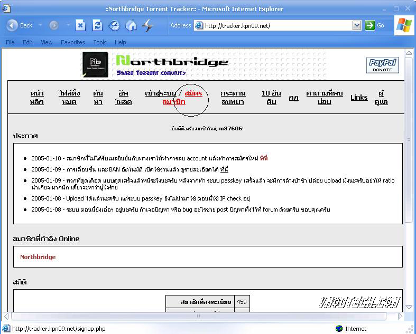This screenshot has width=416, height=334.
Task: Click the lightning bolt toolbar icon
Action: pos(147,25)
